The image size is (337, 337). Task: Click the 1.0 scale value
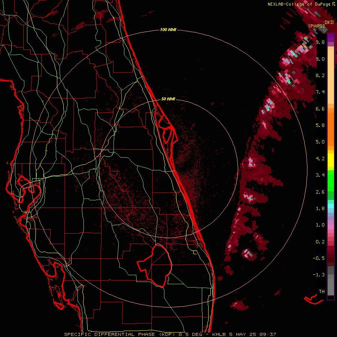pyautogui.click(x=320, y=225)
